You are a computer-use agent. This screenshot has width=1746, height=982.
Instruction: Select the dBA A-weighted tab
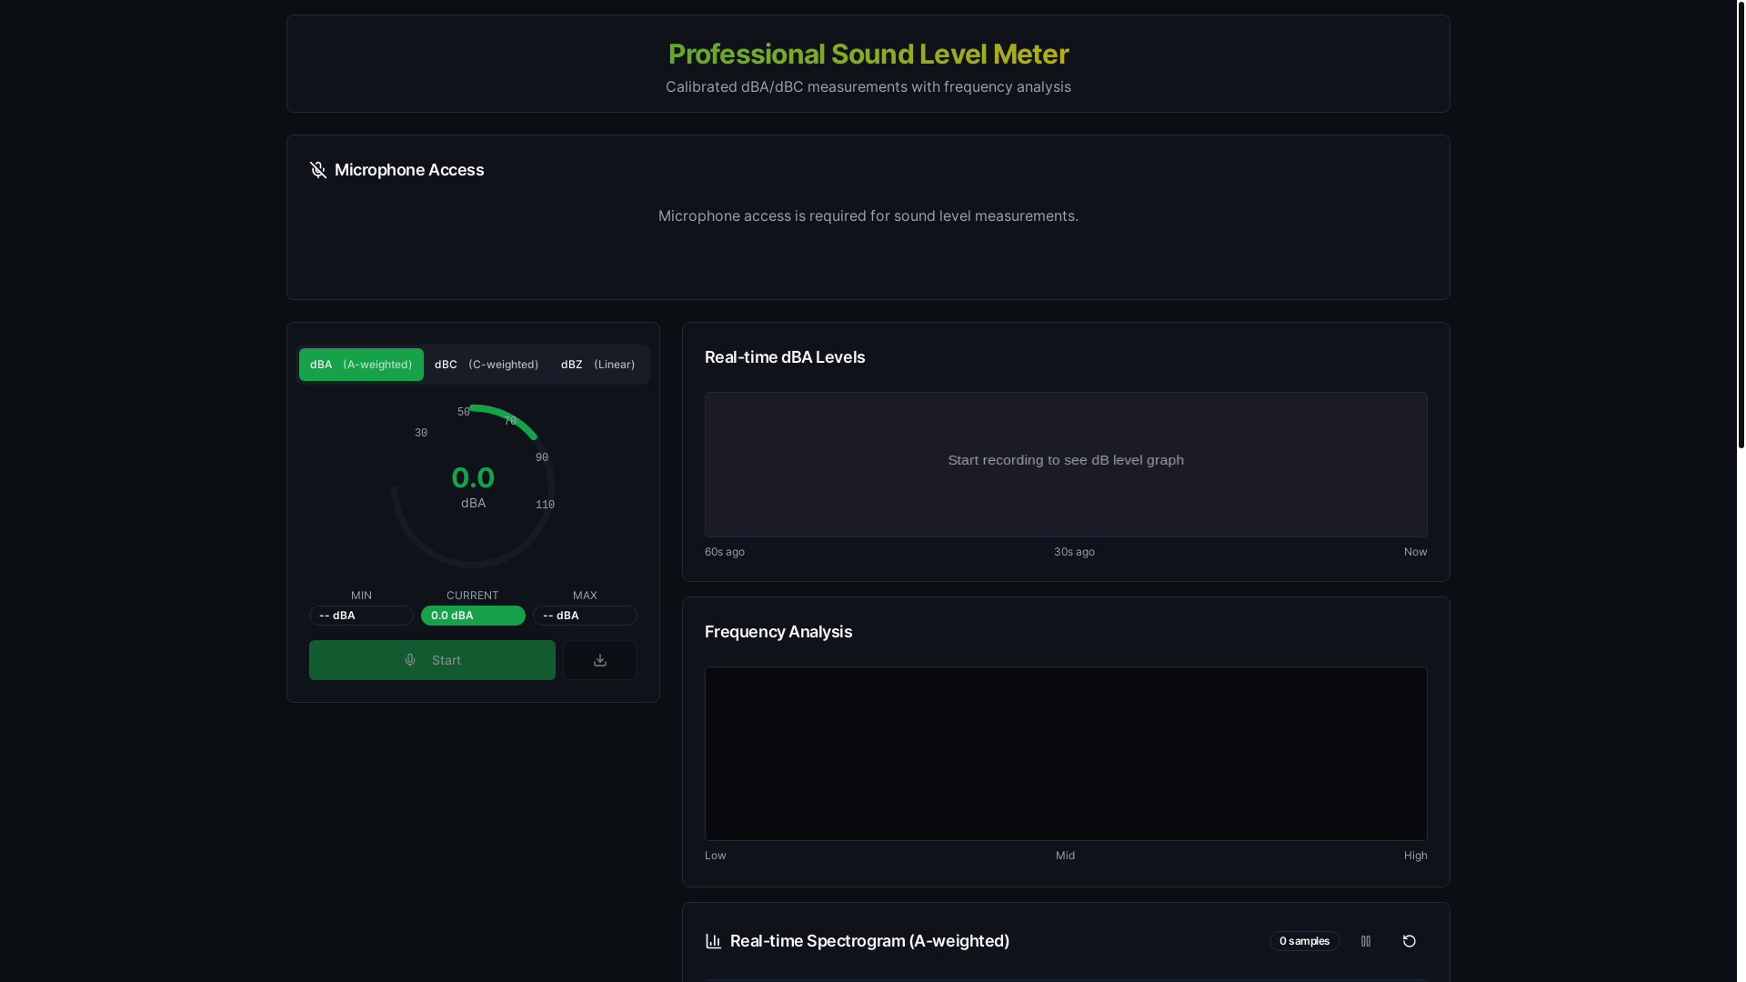pyautogui.click(x=361, y=365)
